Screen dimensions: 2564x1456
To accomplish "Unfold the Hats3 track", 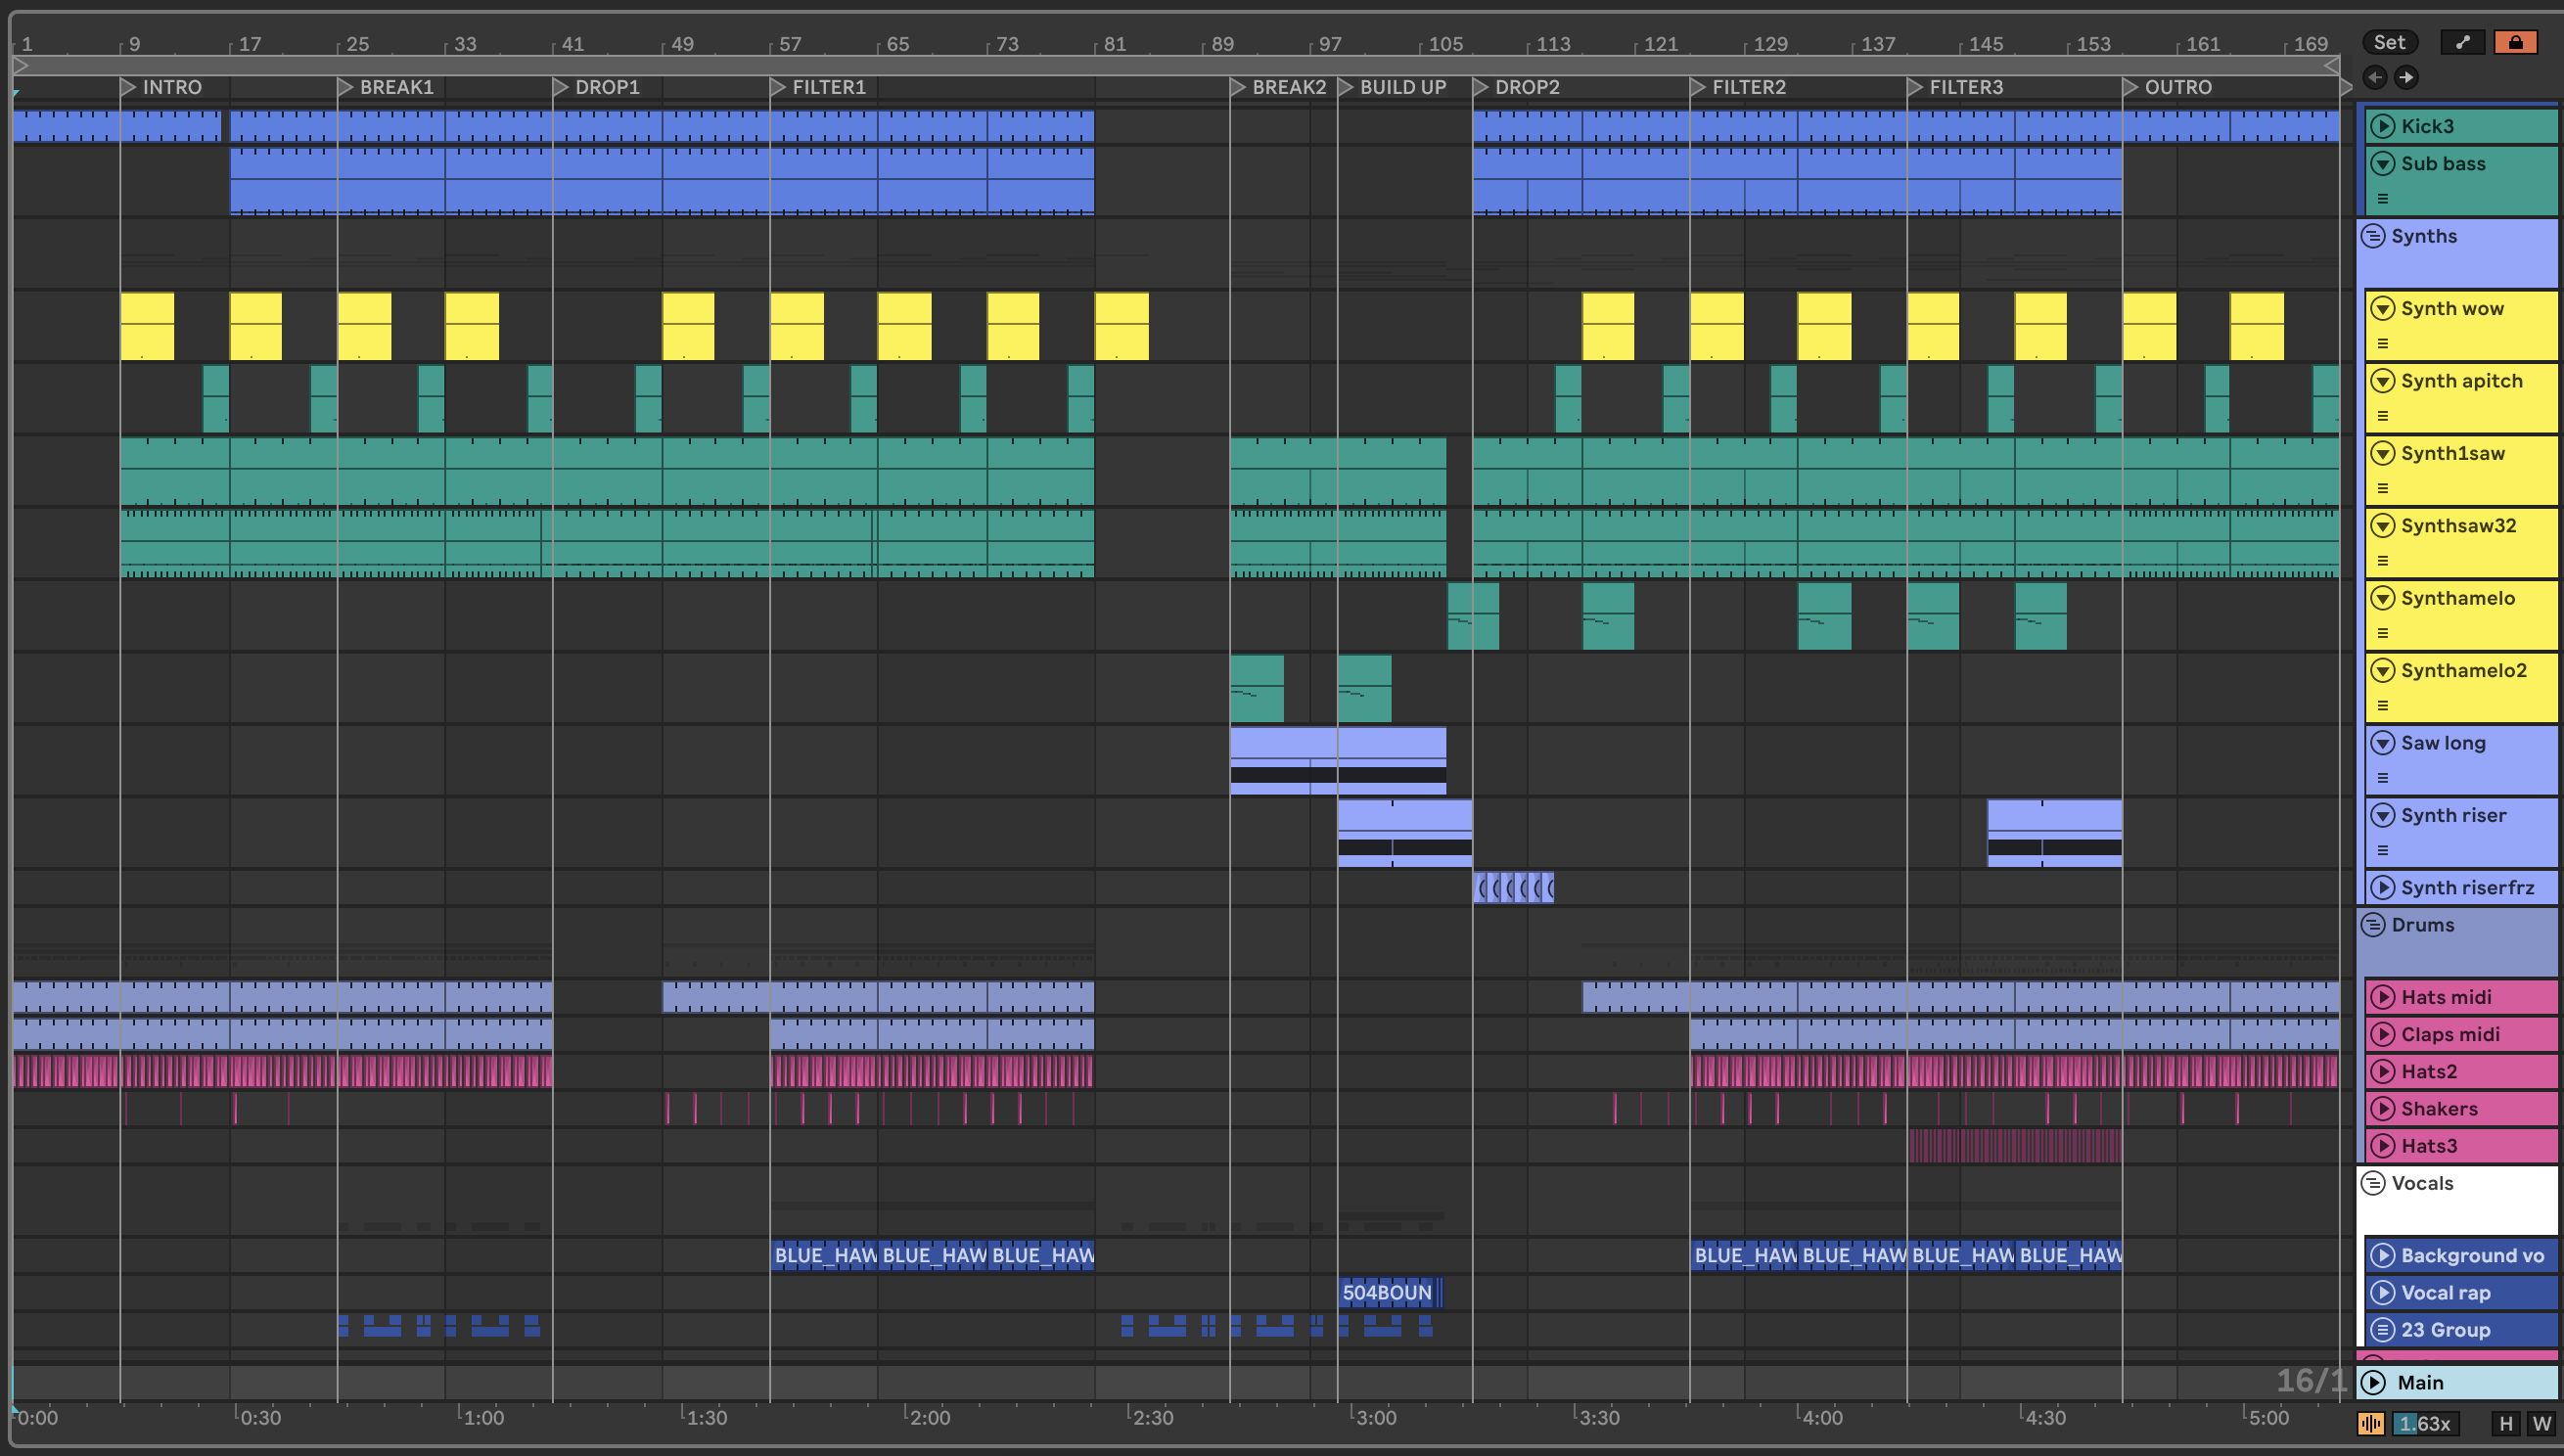I will [2383, 1146].
